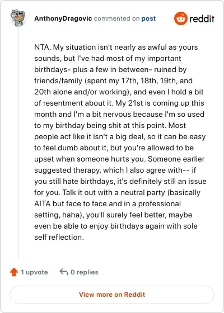The image size is (224, 313).
Task: Click 'View more on Reddit' button
Action: 112,295
